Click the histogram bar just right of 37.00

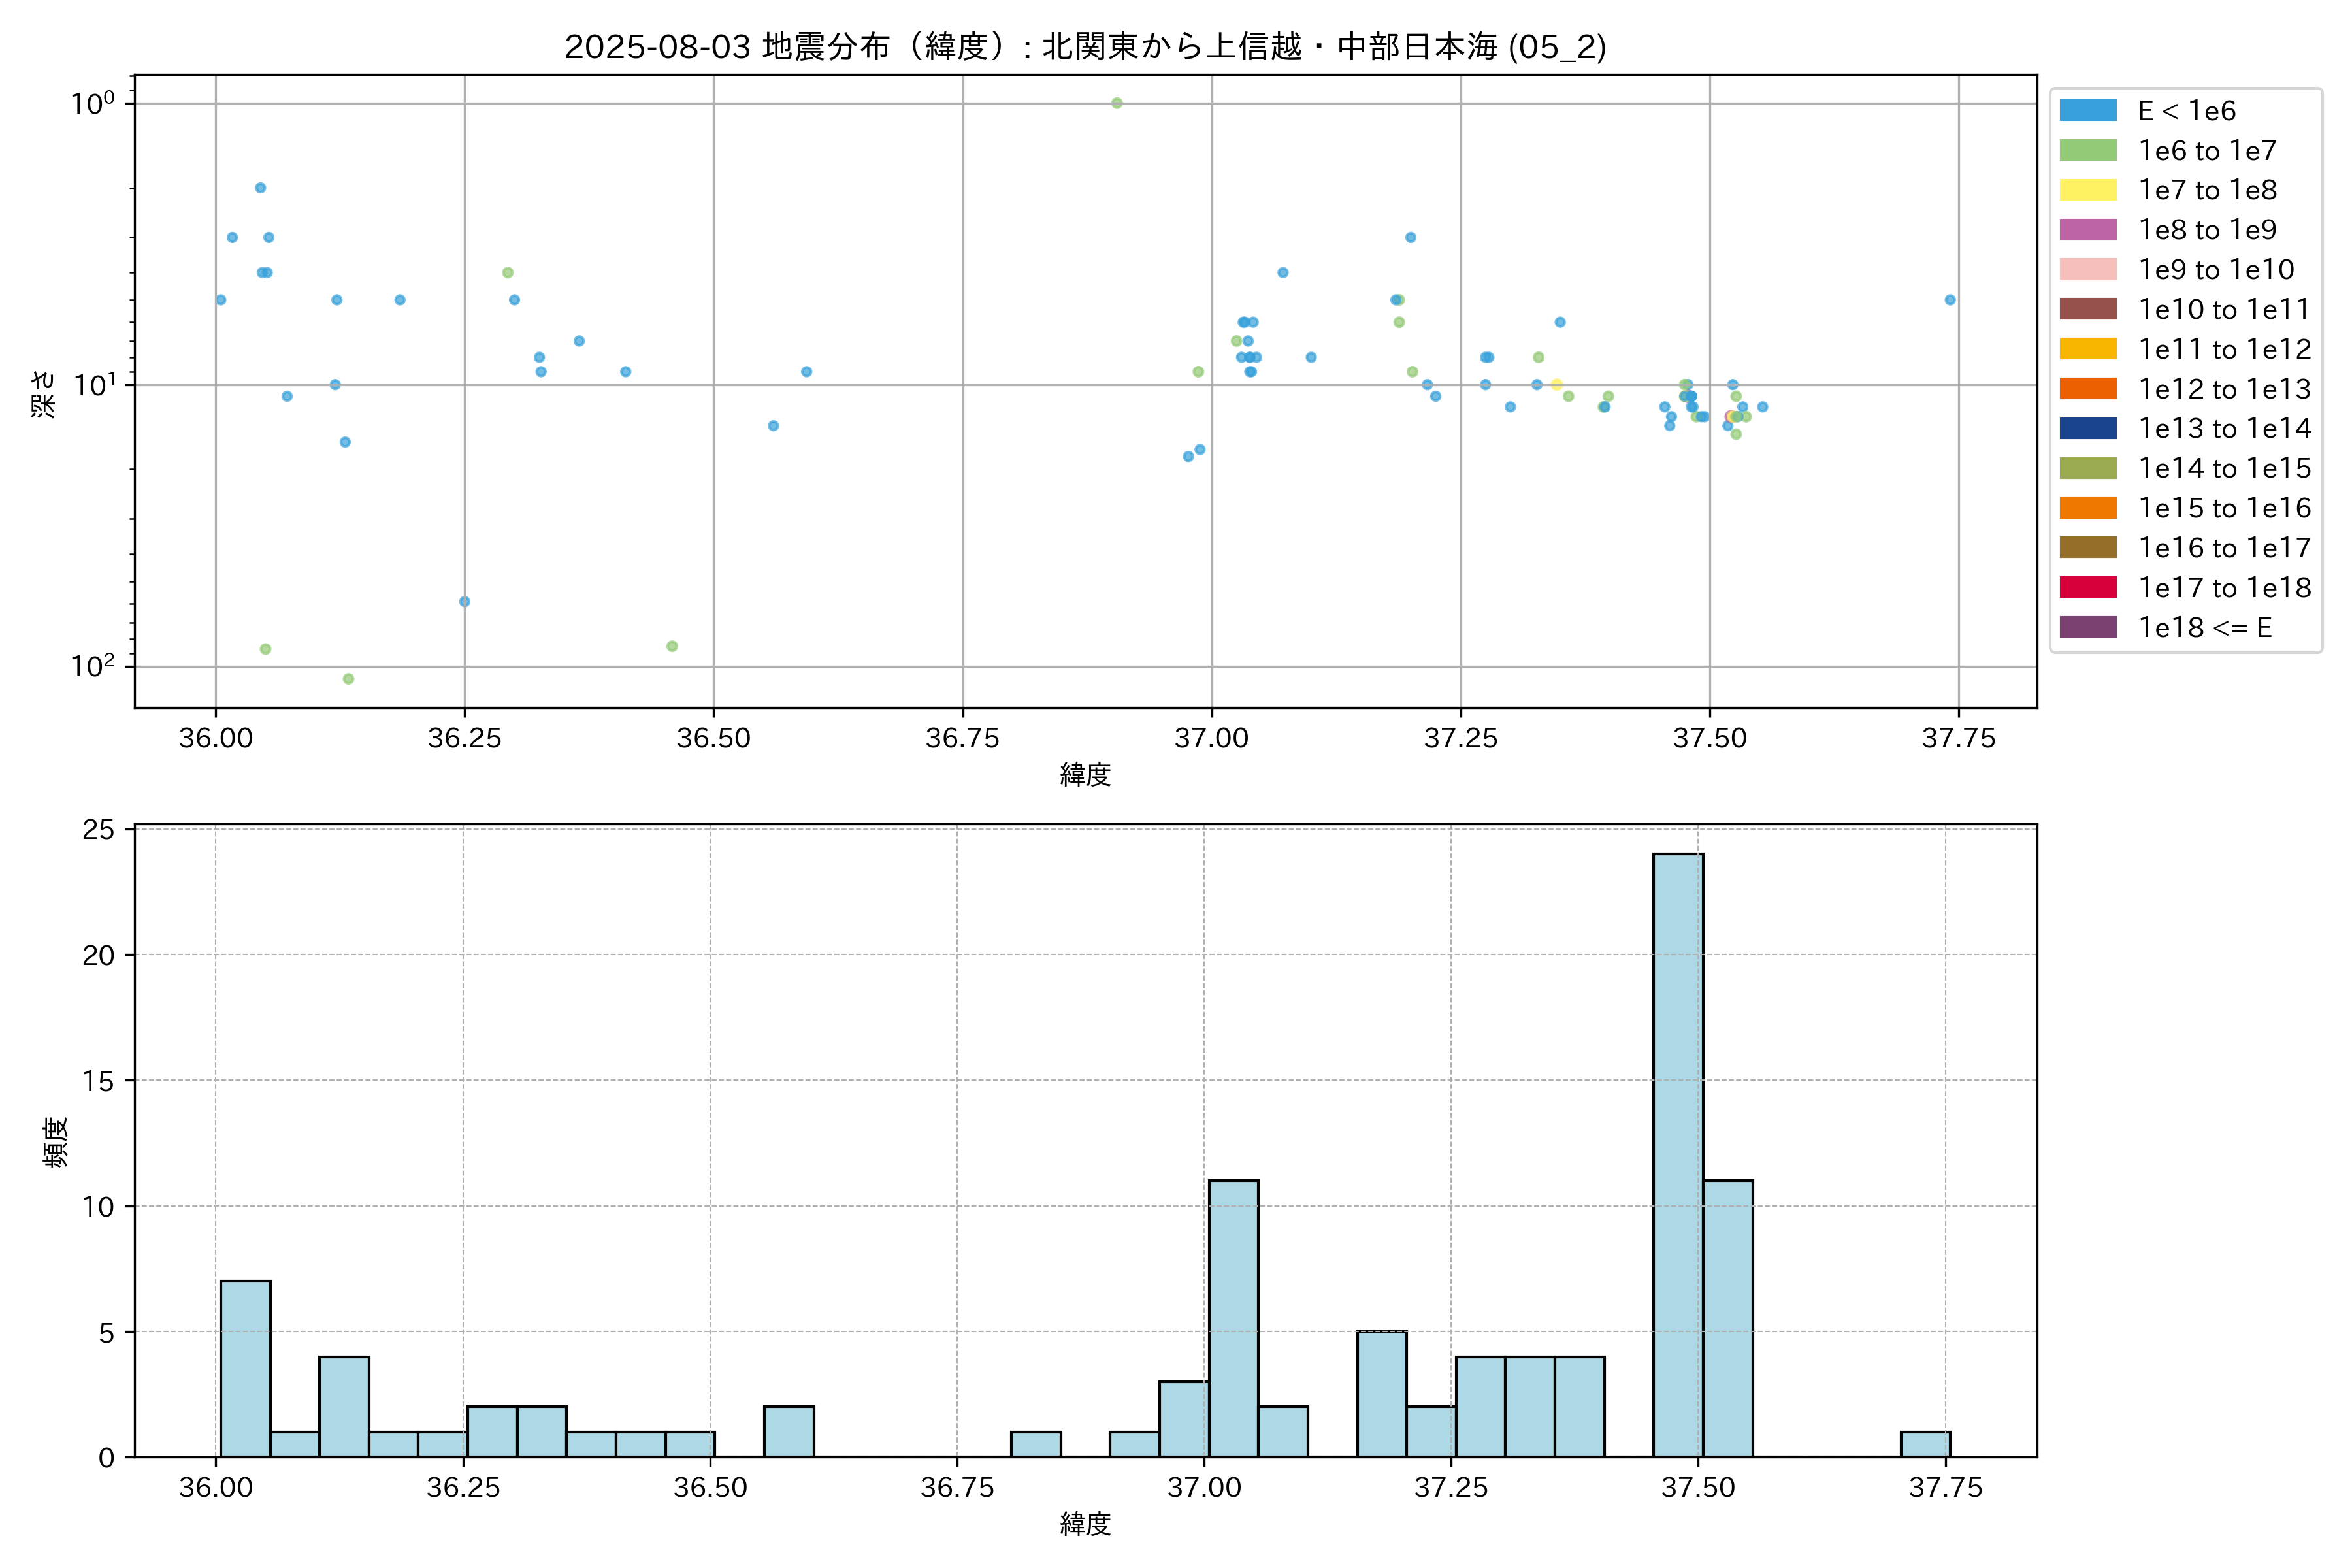pos(1233,1318)
